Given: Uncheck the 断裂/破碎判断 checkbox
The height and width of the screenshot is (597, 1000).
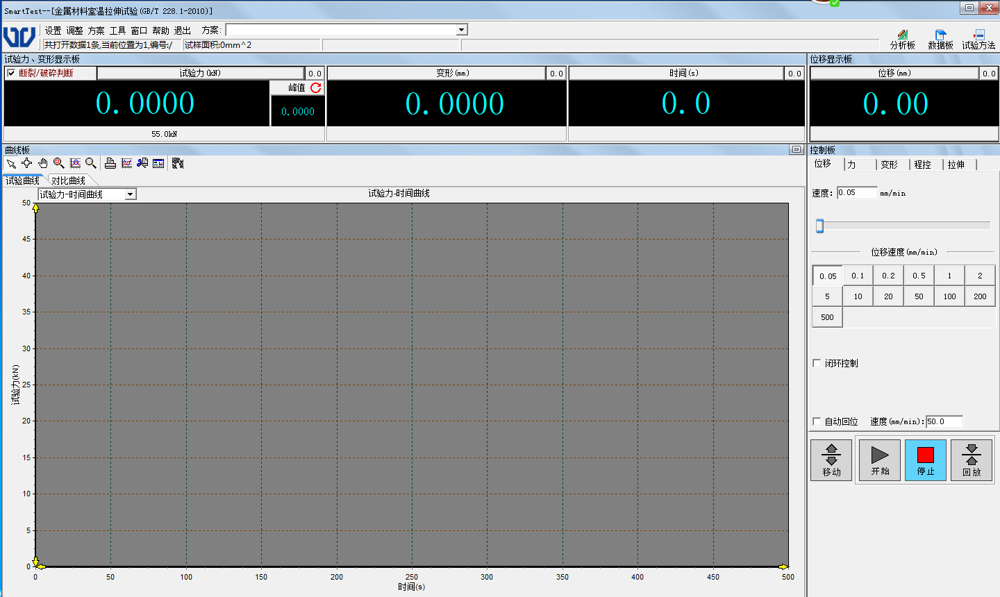Looking at the screenshot, I should (11, 73).
